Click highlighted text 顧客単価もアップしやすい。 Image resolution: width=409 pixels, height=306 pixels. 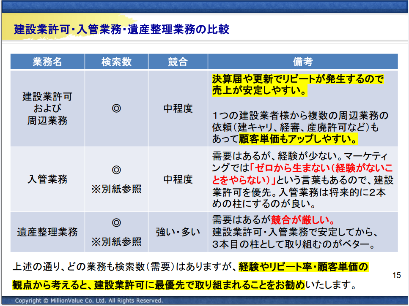point(299,139)
